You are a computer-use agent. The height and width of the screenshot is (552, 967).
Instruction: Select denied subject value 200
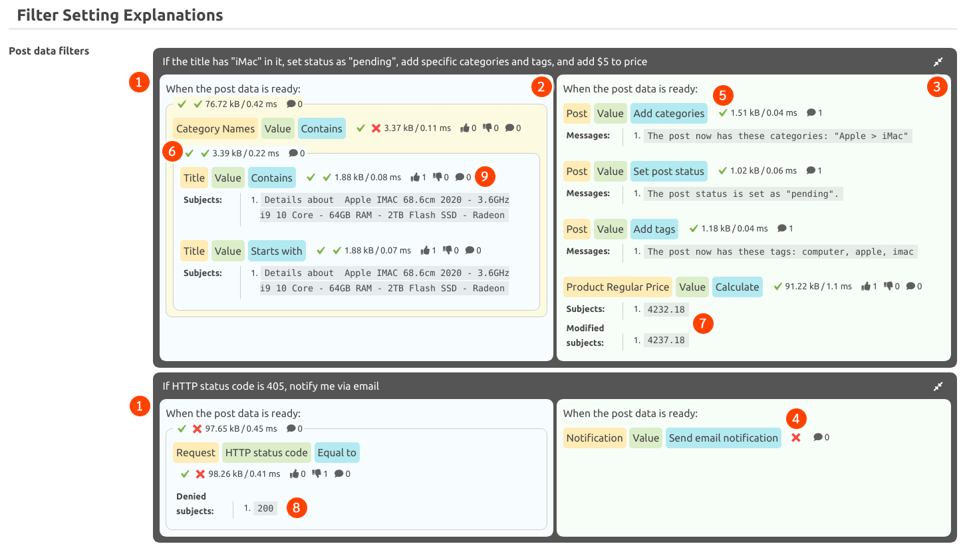click(265, 508)
